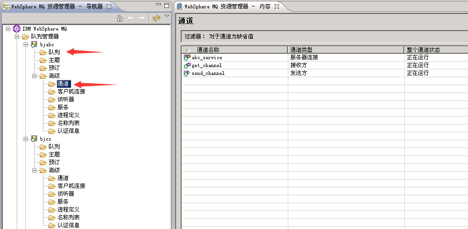Minimize the navigator panel
Viewport: 468px width, 229px height.
pyautogui.click(x=158, y=5)
